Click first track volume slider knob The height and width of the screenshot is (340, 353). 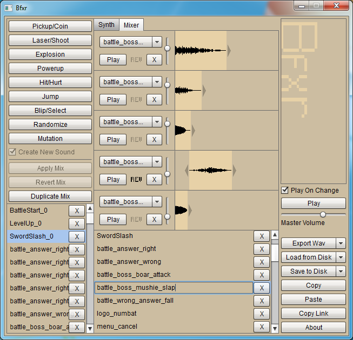[167, 49]
